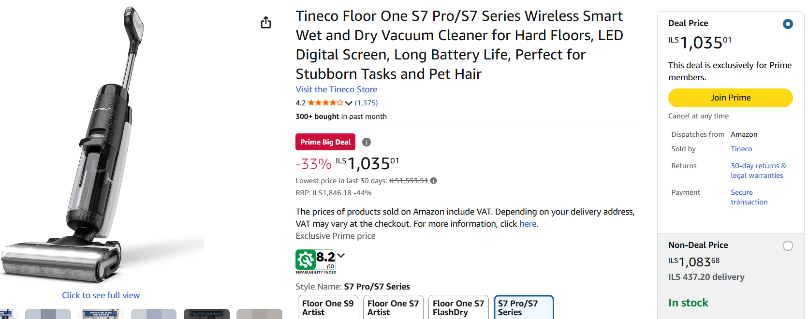Click the green repairability index icon
Screen dimensions: 808x319
click(x=306, y=260)
